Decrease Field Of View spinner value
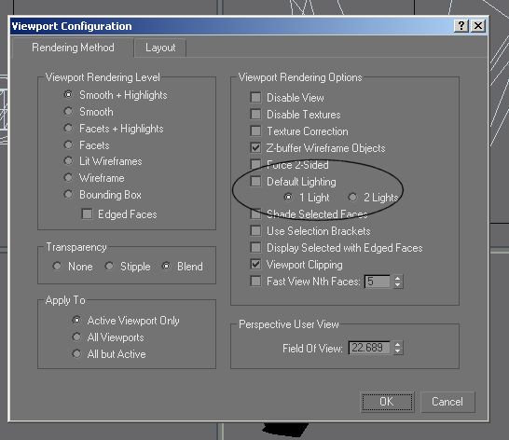The height and width of the screenshot is (440, 509). point(398,351)
